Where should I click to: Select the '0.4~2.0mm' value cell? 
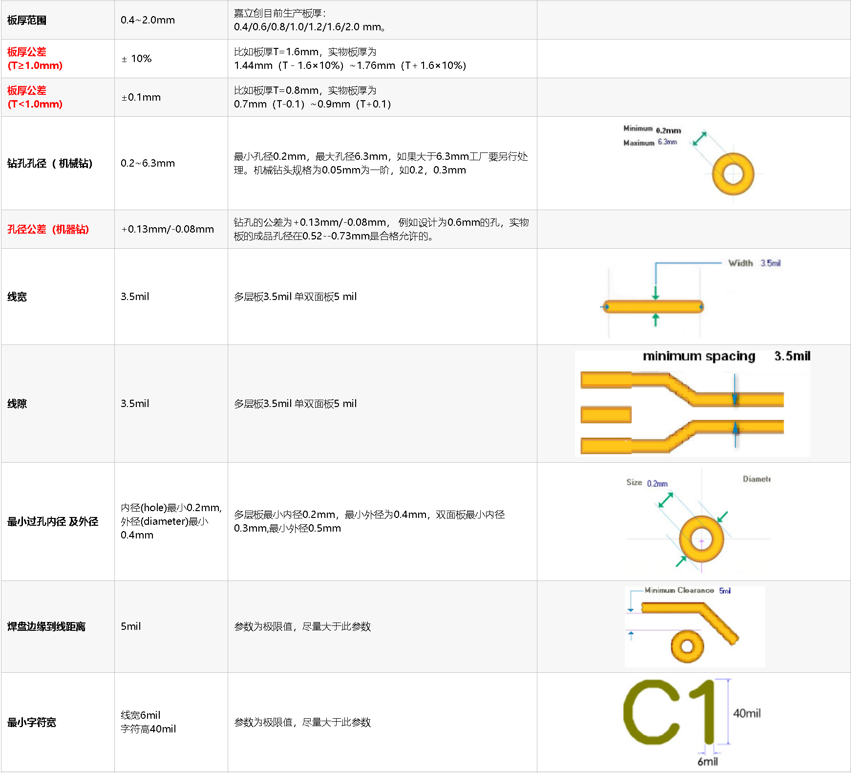click(x=171, y=20)
